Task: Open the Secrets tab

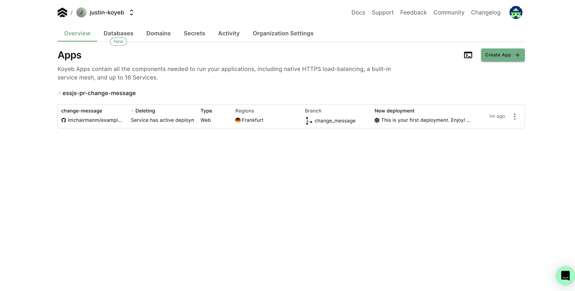Action: click(194, 33)
